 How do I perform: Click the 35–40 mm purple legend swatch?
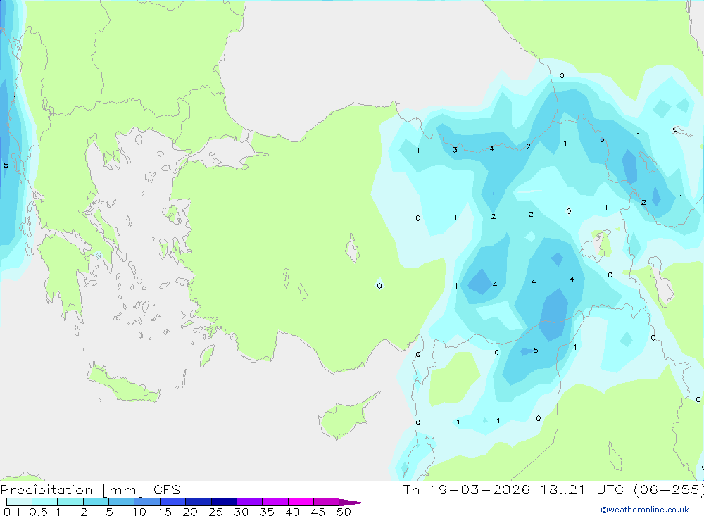coord(275,502)
